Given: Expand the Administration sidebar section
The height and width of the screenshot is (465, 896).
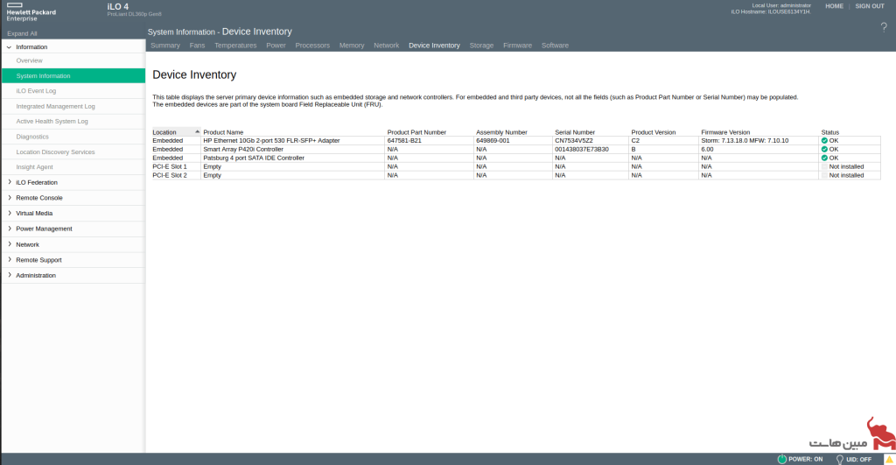Looking at the screenshot, I should coord(10,275).
